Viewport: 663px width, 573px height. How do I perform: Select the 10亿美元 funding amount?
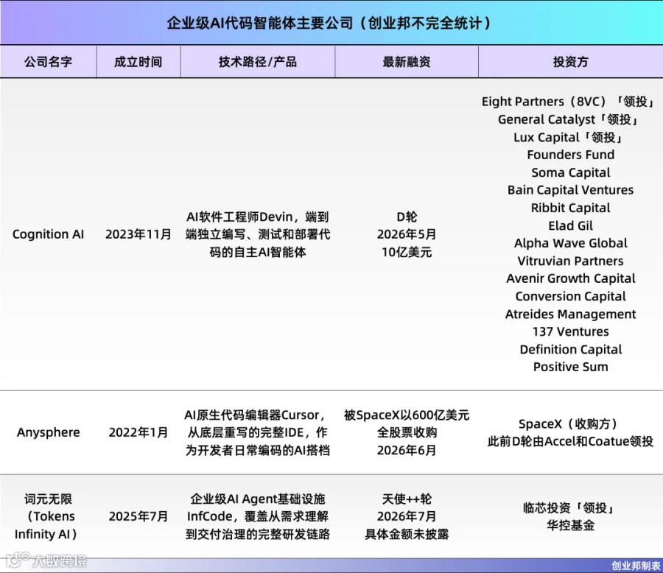[407, 252]
